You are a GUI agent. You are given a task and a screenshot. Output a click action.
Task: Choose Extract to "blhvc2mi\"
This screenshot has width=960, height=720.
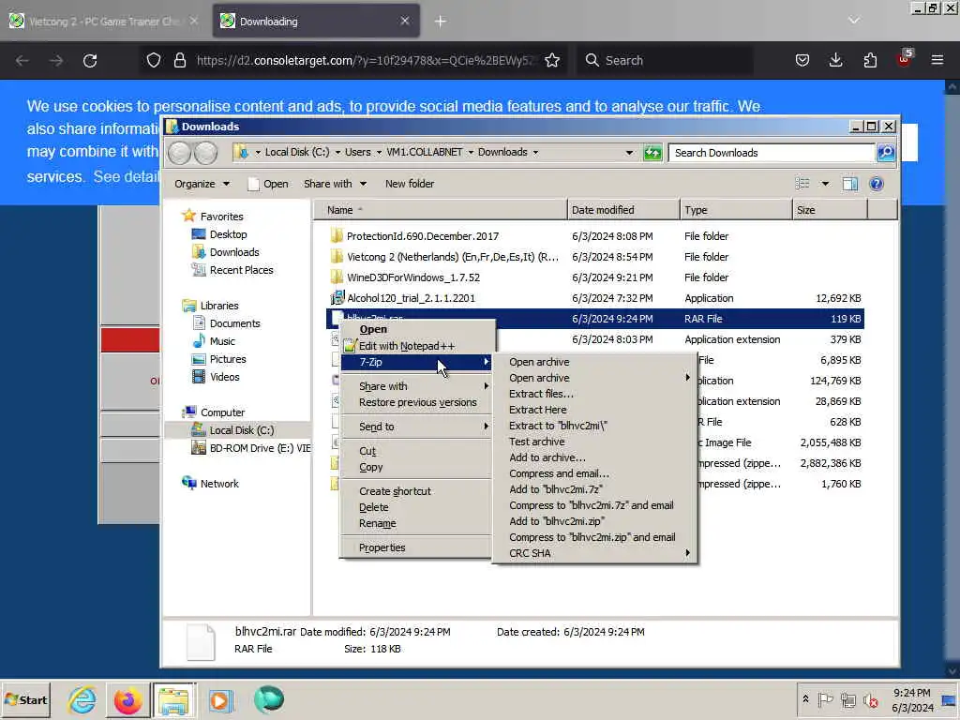pyautogui.click(x=594, y=426)
